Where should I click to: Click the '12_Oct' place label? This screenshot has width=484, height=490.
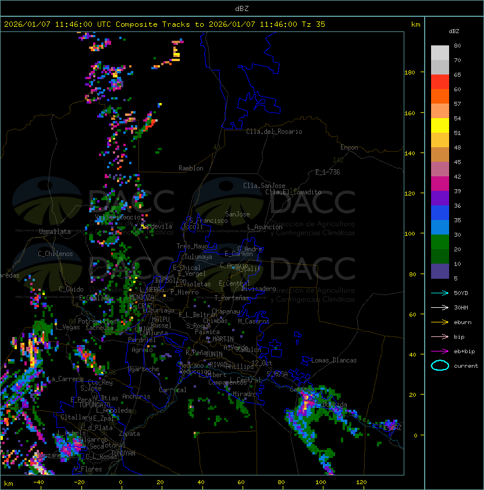tap(262, 363)
